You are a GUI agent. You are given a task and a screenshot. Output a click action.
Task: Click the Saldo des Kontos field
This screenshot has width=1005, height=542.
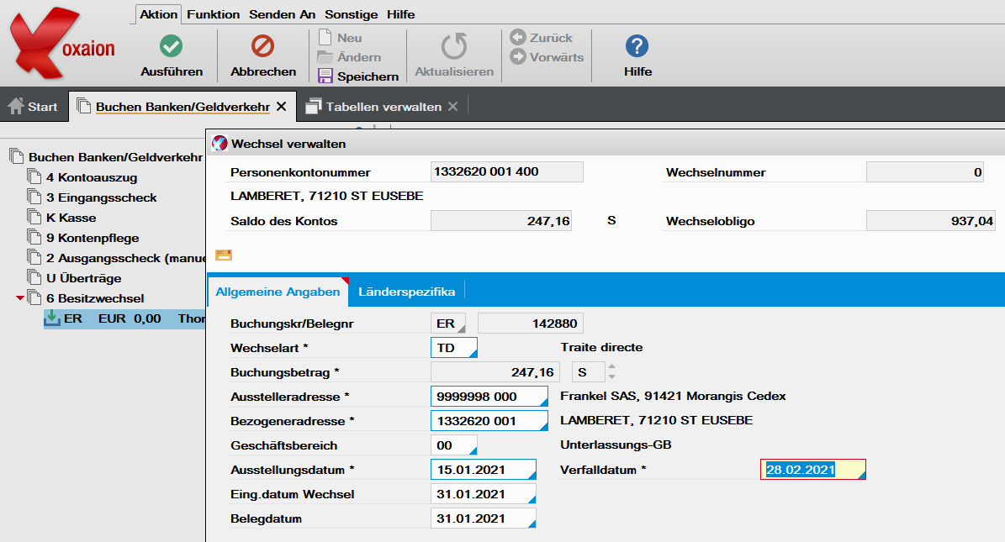[501, 220]
